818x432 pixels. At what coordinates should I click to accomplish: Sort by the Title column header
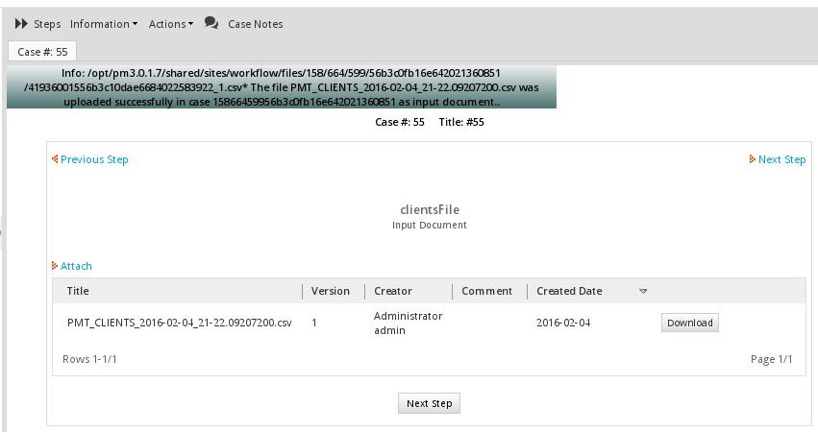point(78,291)
